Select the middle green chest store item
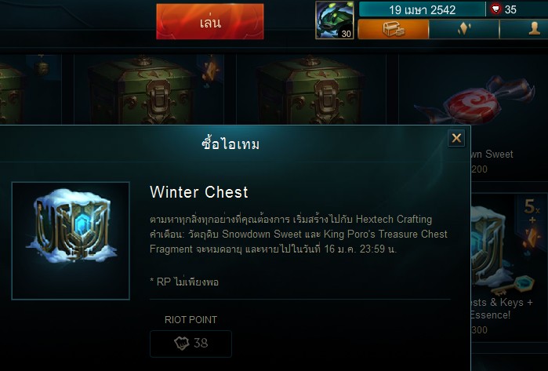The image size is (548, 371). 141,89
